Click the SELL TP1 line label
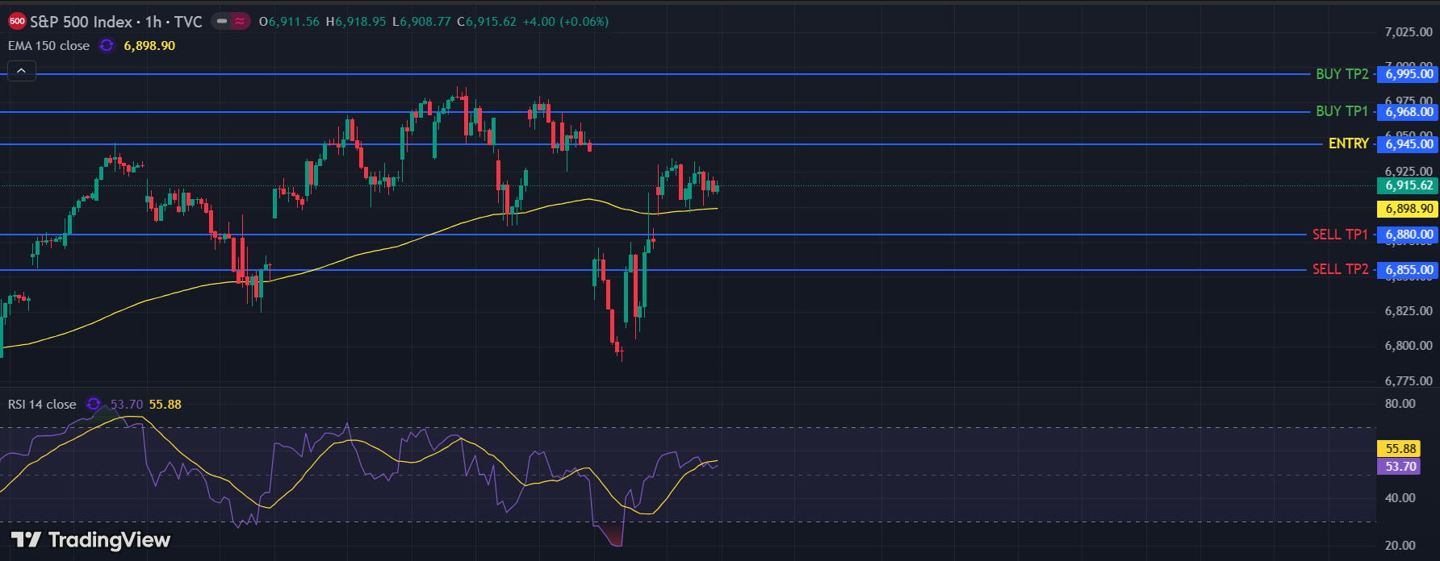Image resolution: width=1440 pixels, height=561 pixels. (1340, 235)
